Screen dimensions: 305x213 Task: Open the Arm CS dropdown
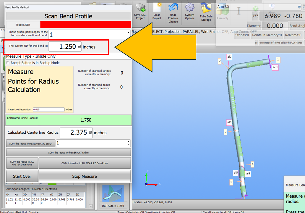[x=299, y=7]
